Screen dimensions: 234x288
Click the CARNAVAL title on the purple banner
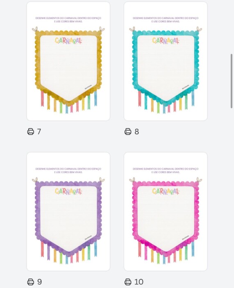pyautogui.click(x=68, y=191)
